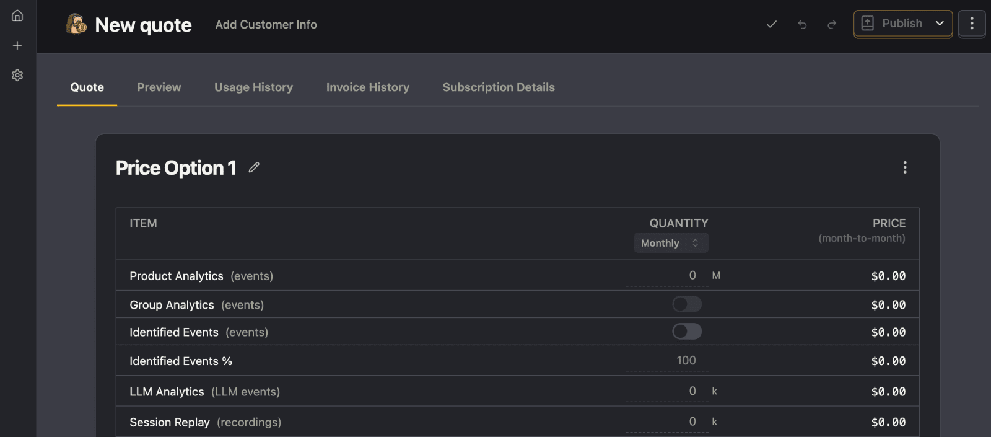Click the LLM Analytics quantity field

pyautogui.click(x=666, y=391)
